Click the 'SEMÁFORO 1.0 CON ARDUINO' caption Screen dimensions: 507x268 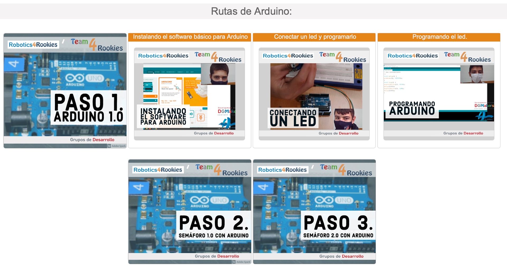214,235
